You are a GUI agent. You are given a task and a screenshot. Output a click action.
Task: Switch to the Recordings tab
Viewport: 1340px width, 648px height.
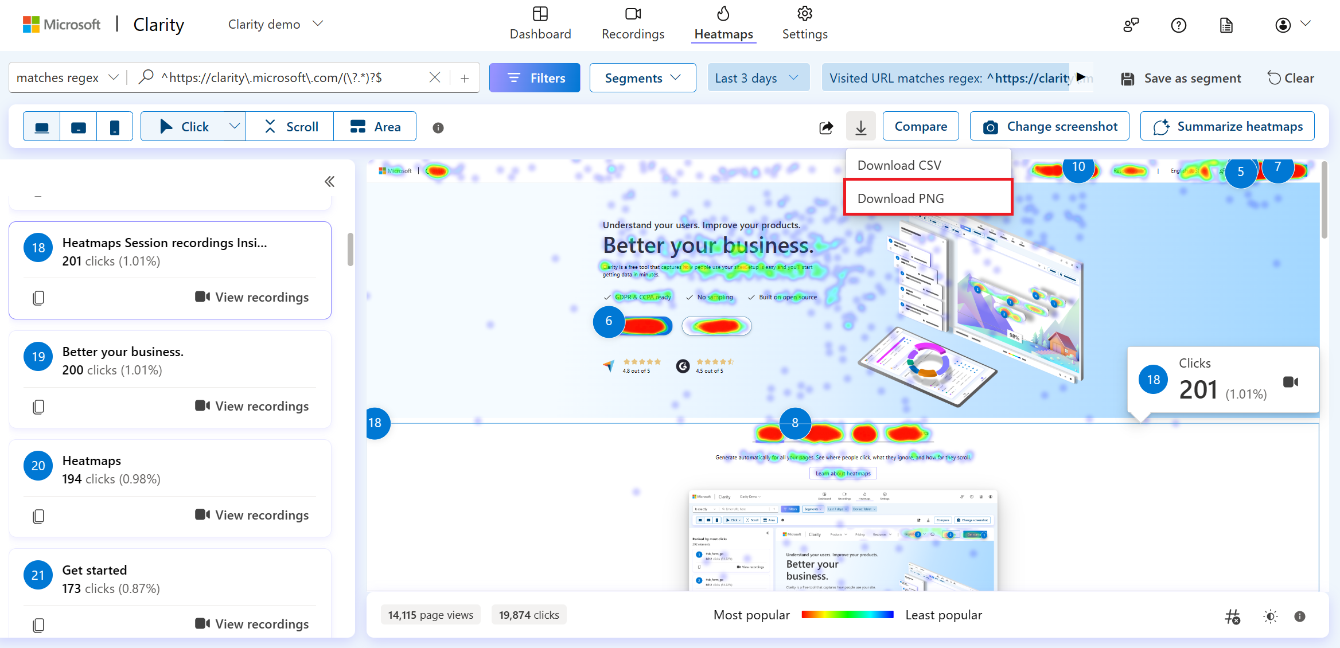click(x=632, y=23)
